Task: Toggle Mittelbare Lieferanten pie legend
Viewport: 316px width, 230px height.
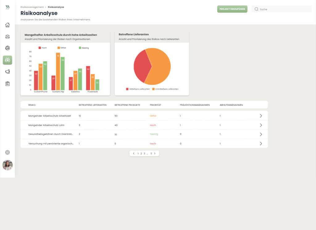Action: [x=138, y=89]
